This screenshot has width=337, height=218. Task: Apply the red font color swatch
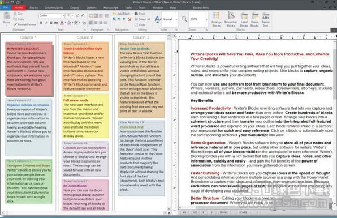(62, 23)
